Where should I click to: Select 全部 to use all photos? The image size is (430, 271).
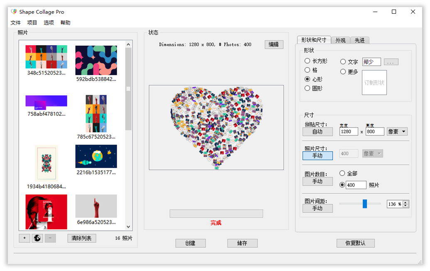pyautogui.click(x=342, y=173)
